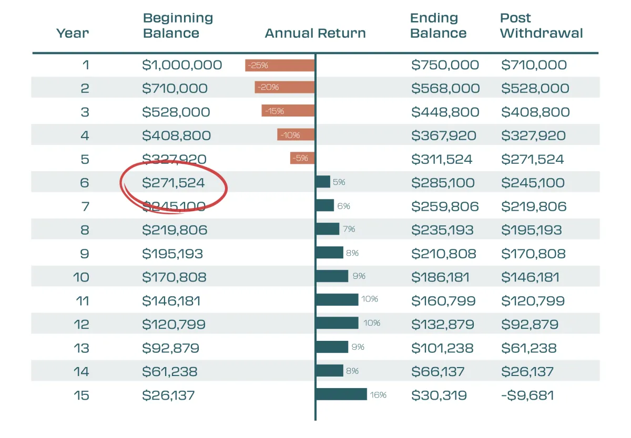Select the 16% return bar in year 15
The image size is (631, 438).
click(x=341, y=394)
